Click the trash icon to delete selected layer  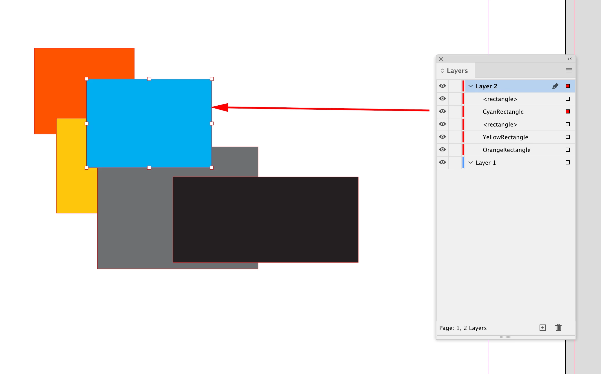(558, 328)
